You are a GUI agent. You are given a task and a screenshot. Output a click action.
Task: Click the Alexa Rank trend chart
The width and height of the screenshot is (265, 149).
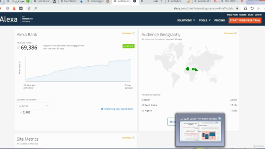click(x=78, y=69)
